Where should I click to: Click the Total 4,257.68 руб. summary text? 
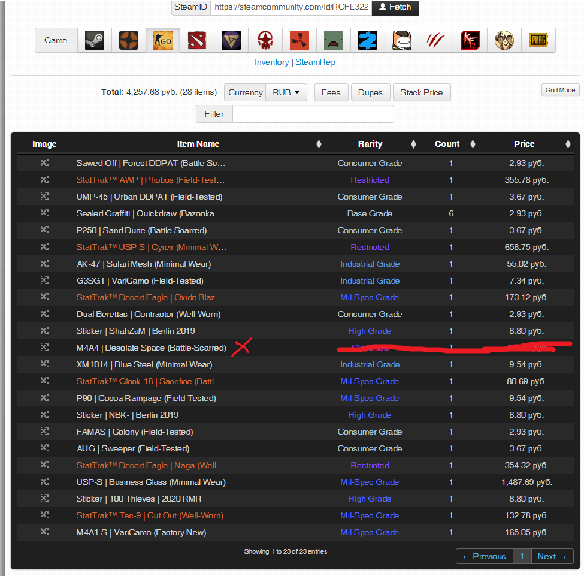pyautogui.click(x=159, y=92)
